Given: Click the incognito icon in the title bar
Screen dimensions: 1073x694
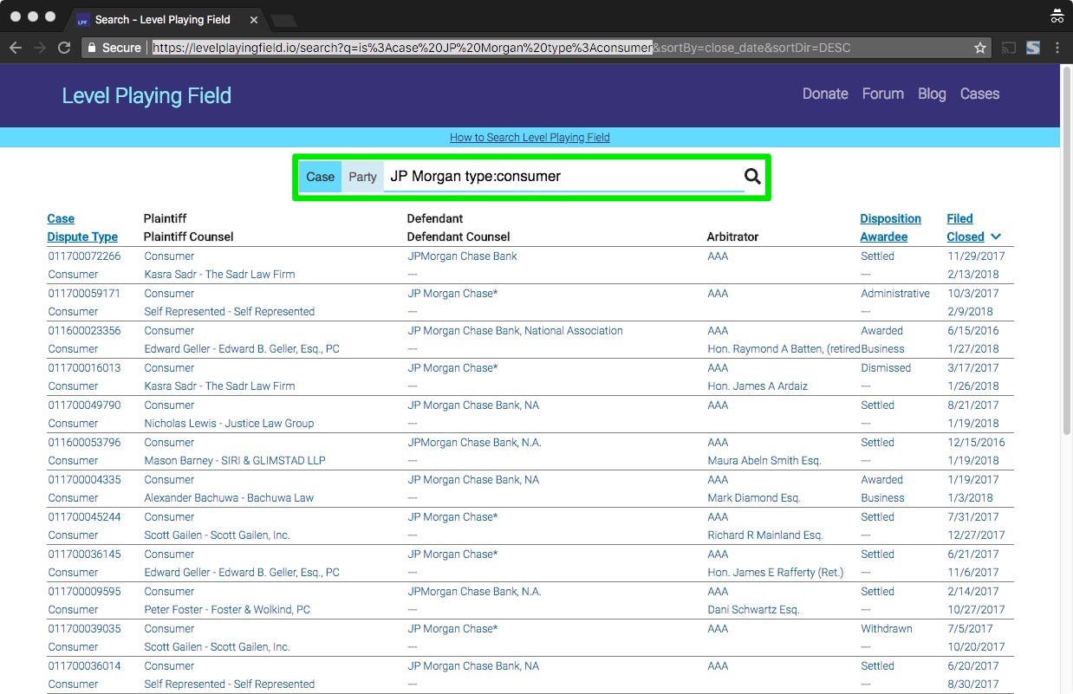Looking at the screenshot, I should (1057, 16).
